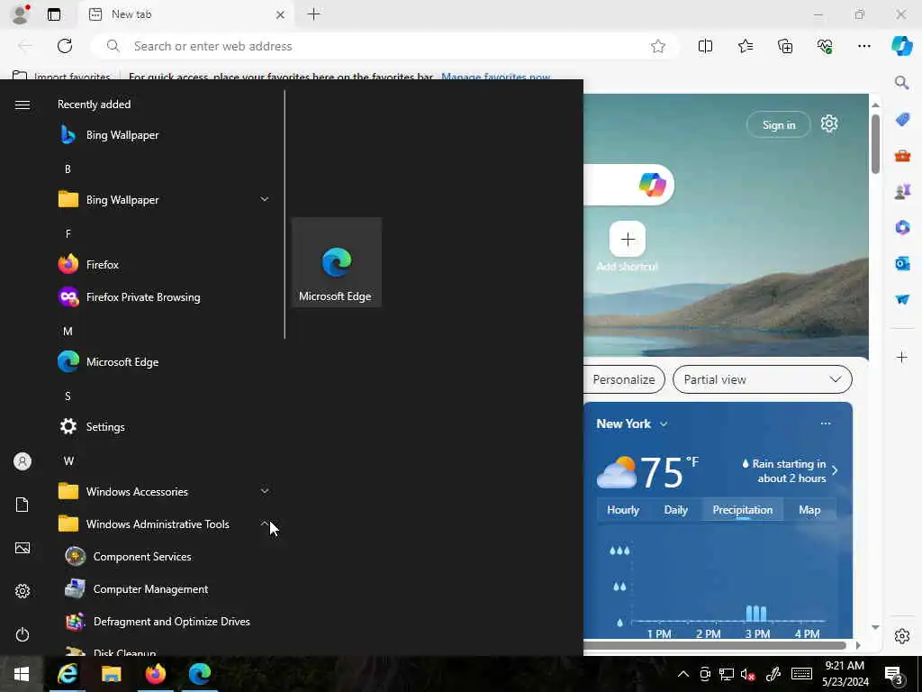Open new tab page settings gear
The height and width of the screenshot is (692, 922).
[829, 123]
